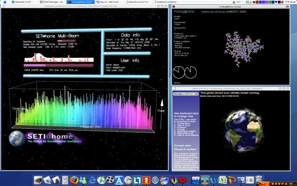Close the Folding@Home Display window

(287, 7)
